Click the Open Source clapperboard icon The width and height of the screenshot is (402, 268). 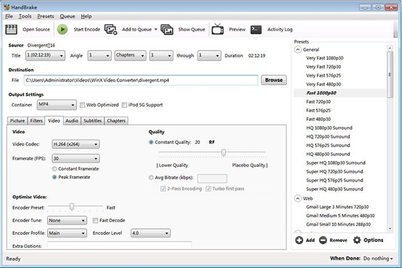pyautogui.click(x=11, y=30)
